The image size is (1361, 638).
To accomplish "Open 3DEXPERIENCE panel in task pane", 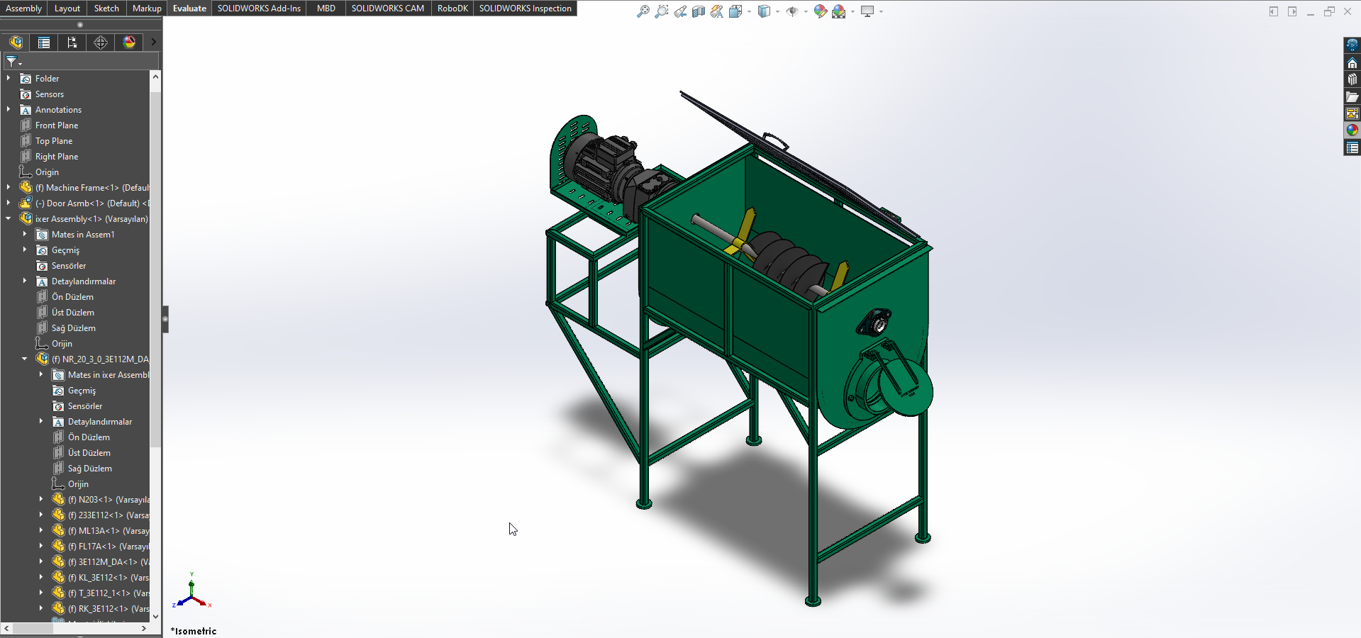I will pos(1352,45).
